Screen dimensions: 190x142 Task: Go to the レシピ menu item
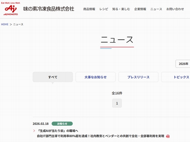pos(104,9)
